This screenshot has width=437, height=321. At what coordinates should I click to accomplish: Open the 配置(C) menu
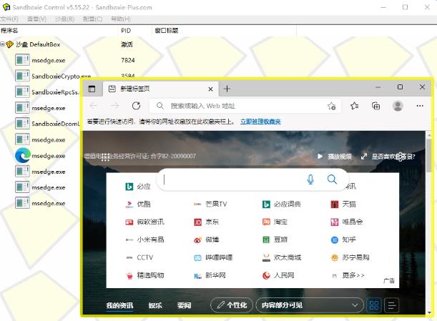point(93,19)
